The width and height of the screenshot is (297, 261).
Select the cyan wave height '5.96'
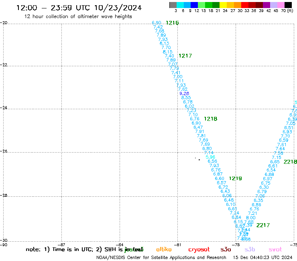pyautogui.click(x=210, y=157)
